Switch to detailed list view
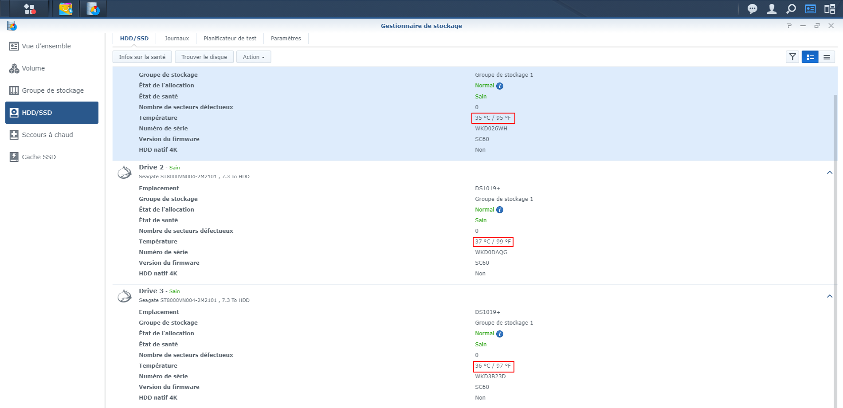 (810, 57)
